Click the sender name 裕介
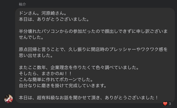The width and height of the screenshot is (177, 108). click(x=22, y=4)
